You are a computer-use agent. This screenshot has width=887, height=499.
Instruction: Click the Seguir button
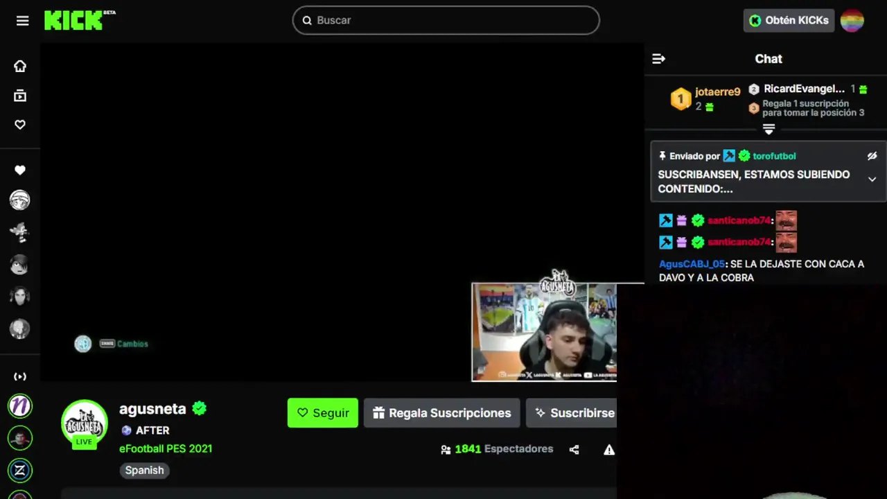click(323, 413)
